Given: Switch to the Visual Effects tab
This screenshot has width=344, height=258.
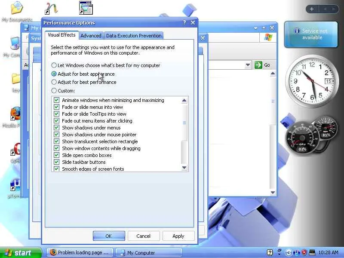Looking at the screenshot, I should 61,35.
